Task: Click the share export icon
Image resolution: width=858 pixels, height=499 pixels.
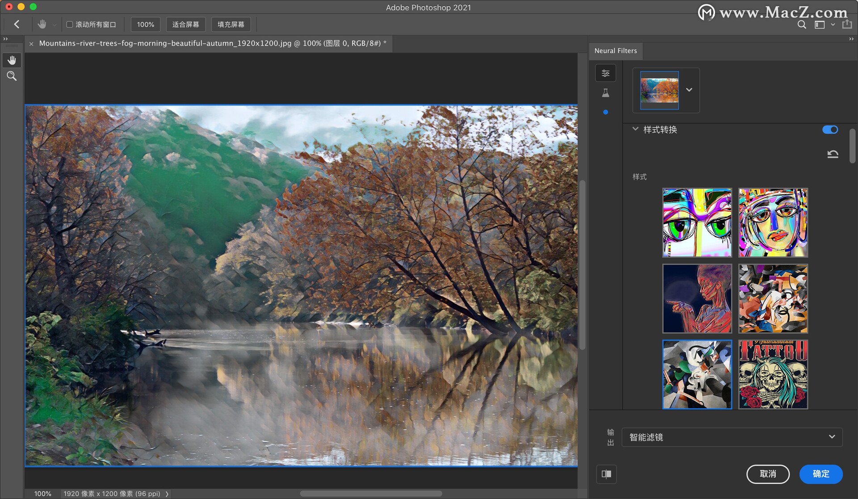Action: tap(847, 25)
